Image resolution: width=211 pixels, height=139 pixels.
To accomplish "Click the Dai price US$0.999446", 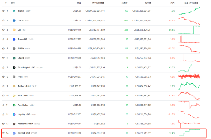I will 75,30.
